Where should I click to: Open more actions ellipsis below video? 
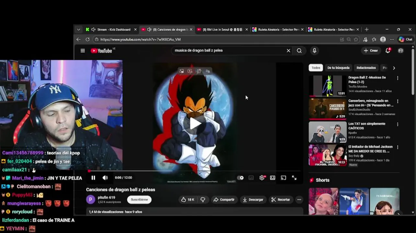299,200
